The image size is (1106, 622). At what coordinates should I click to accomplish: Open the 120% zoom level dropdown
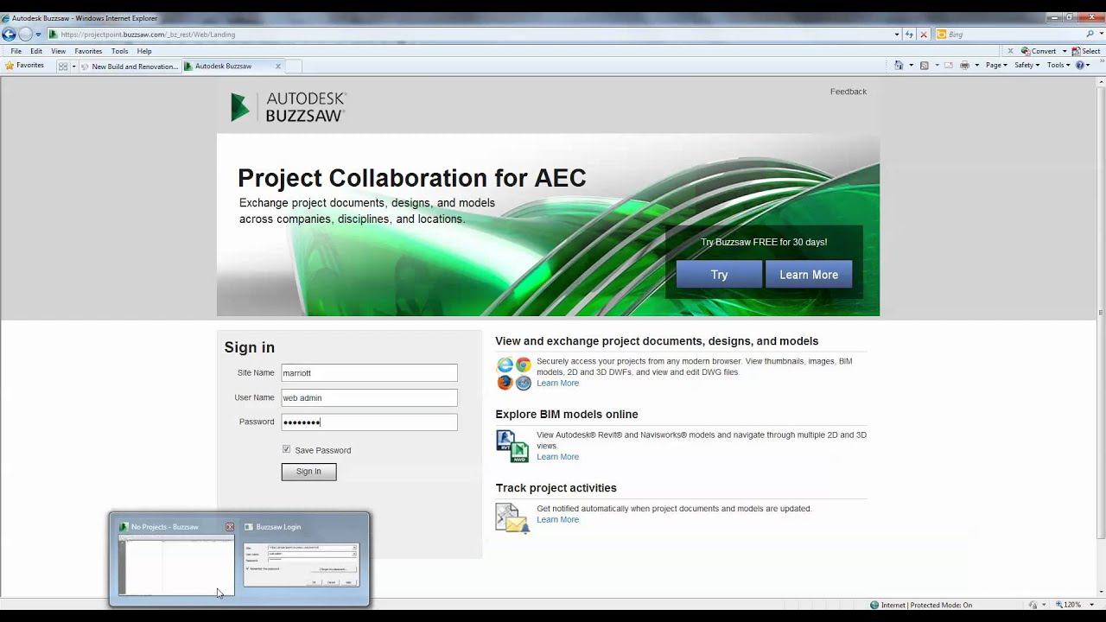coord(1090,606)
